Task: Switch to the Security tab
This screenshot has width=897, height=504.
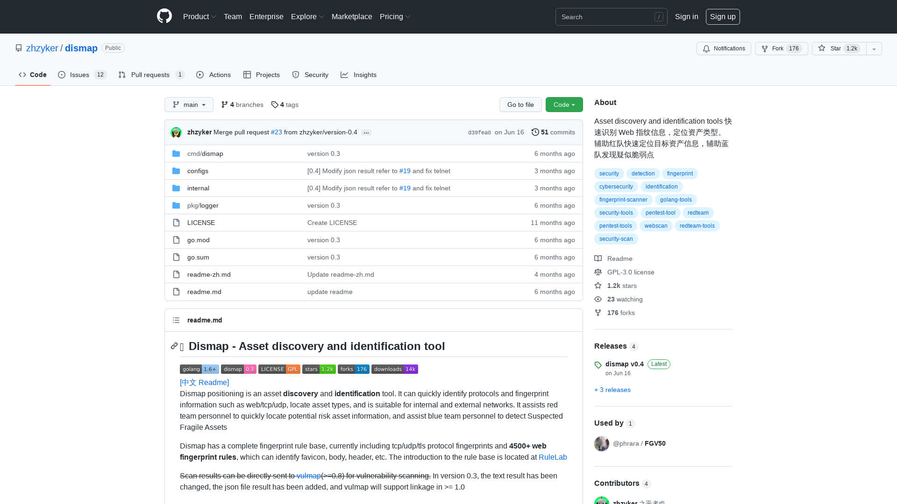Action: point(310,75)
